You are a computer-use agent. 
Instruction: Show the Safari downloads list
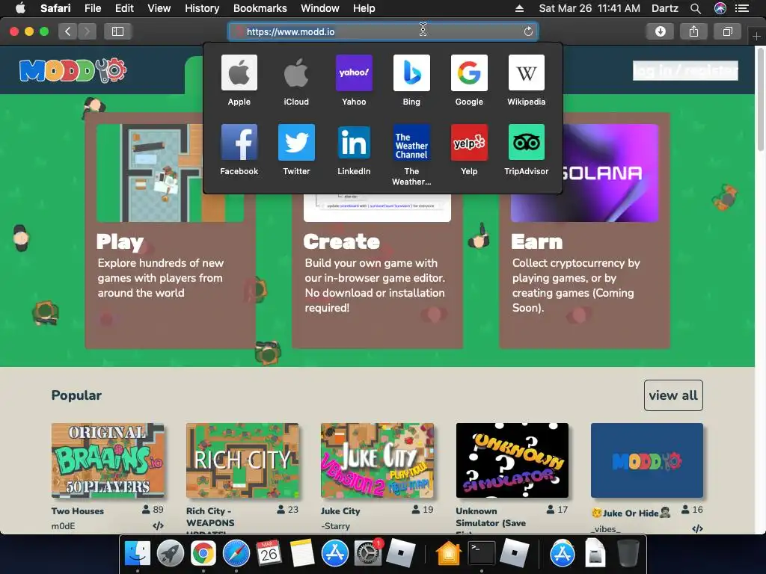point(660,31)
